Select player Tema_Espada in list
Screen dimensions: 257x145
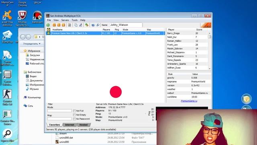(x=188, y=60)
